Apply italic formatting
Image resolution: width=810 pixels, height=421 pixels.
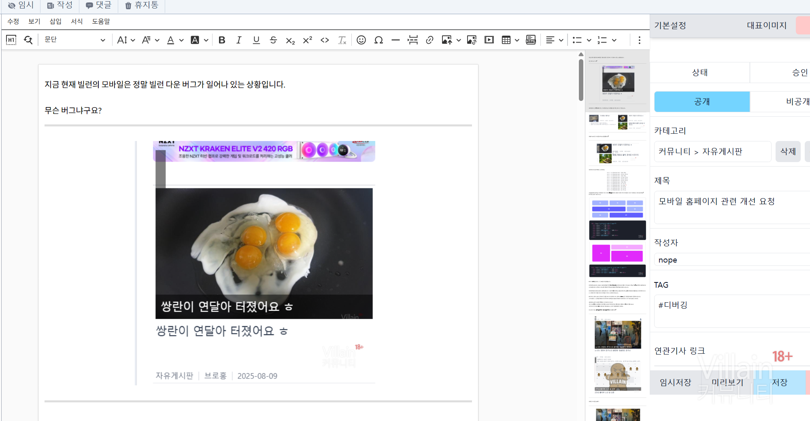click(239, 40)
